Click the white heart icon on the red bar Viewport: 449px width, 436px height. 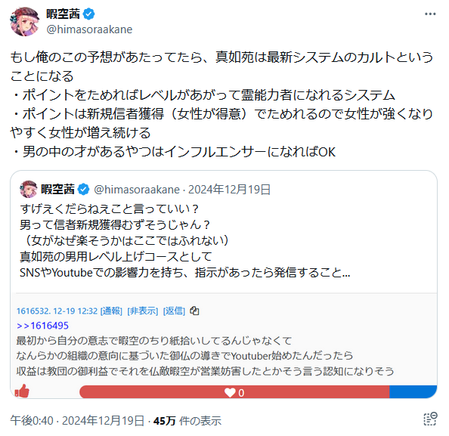click(x=230, y=392)
